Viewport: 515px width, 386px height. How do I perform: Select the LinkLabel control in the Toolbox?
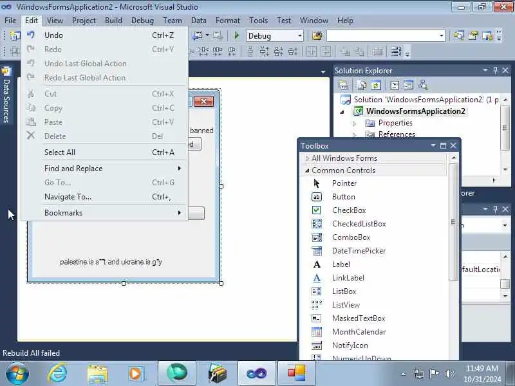click(375, 278)
